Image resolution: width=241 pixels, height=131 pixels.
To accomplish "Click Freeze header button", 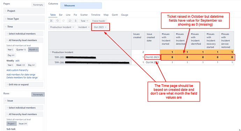I will click(99, 21).
